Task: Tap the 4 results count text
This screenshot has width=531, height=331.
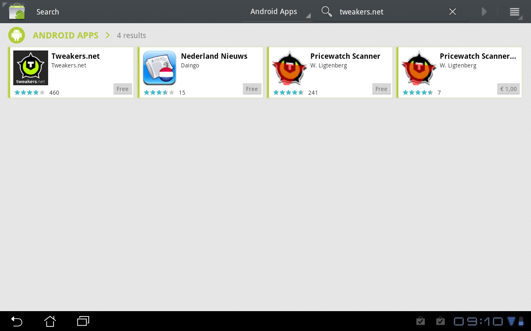Action: pos(132,36)
